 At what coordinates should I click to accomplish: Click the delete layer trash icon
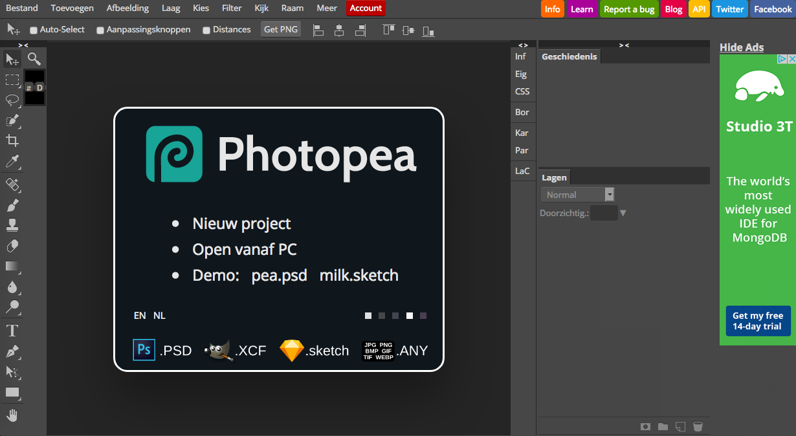pyautogui.click(x=698, y=426)
